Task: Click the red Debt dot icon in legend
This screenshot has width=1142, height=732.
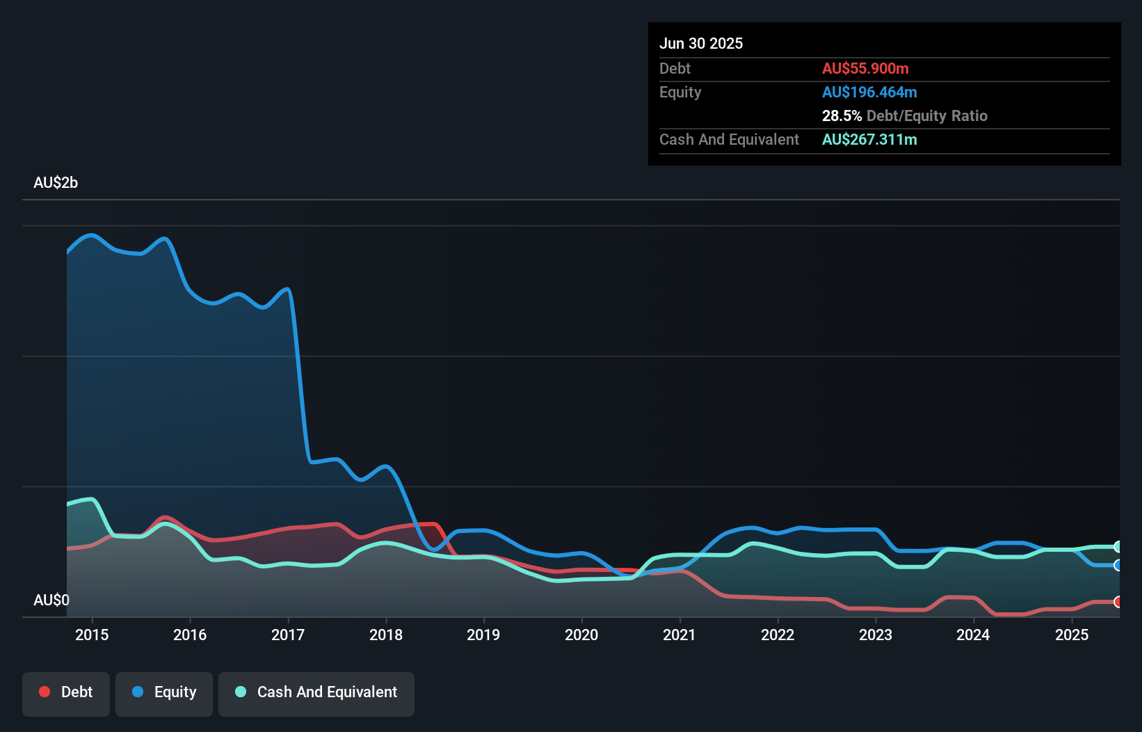Action: (x=43, y=692)
